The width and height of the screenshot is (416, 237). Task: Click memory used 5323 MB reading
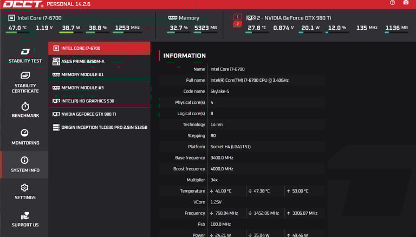tap(206, 28)
